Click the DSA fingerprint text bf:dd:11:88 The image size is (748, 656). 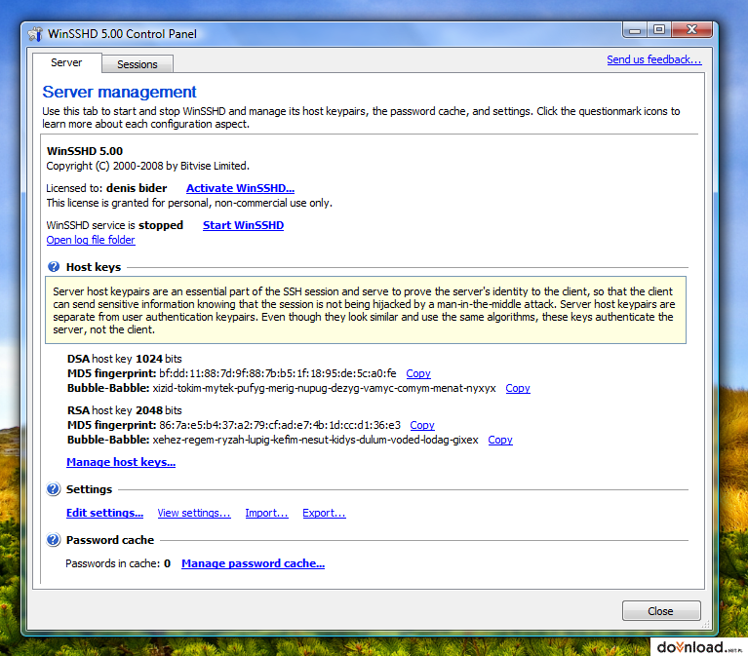point(278,373)
